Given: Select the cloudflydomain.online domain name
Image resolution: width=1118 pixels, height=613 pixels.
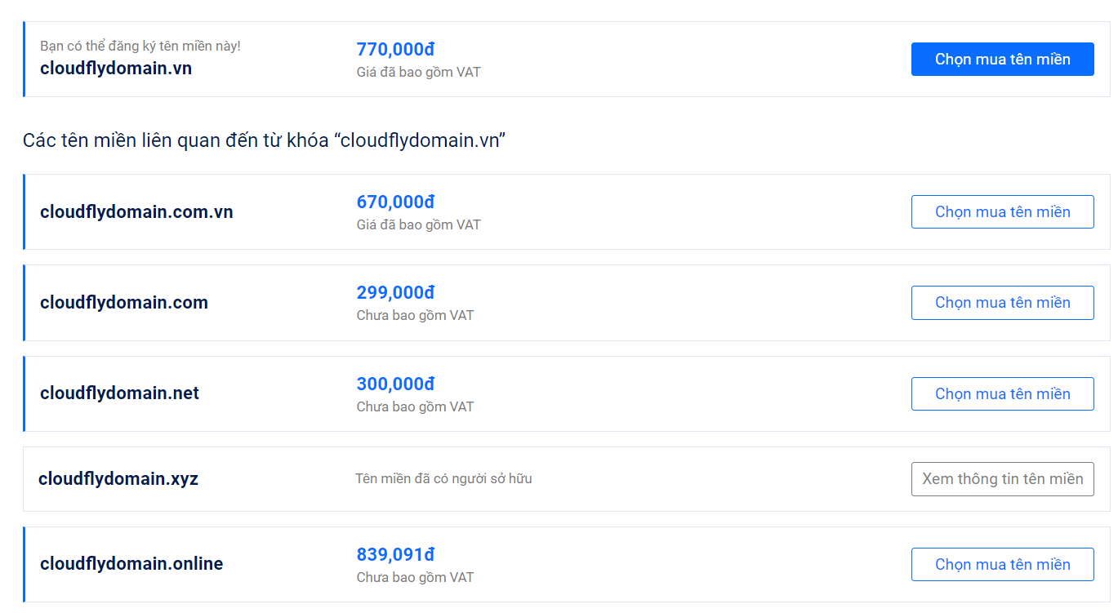Looking at the screenshot, I should pyautogui.click(x=131, y=564).
